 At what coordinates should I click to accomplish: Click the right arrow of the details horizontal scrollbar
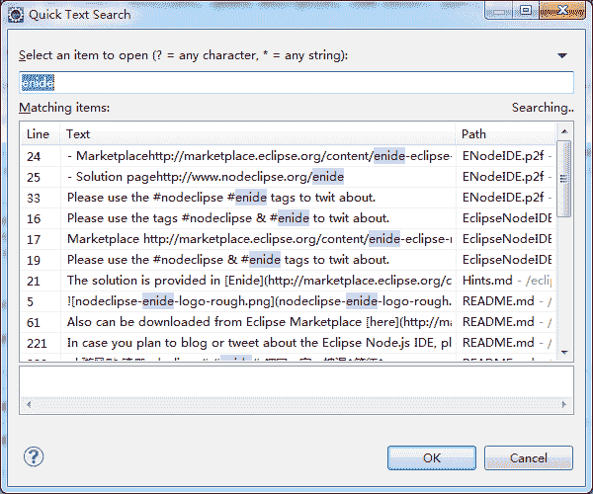pos(564,404)
